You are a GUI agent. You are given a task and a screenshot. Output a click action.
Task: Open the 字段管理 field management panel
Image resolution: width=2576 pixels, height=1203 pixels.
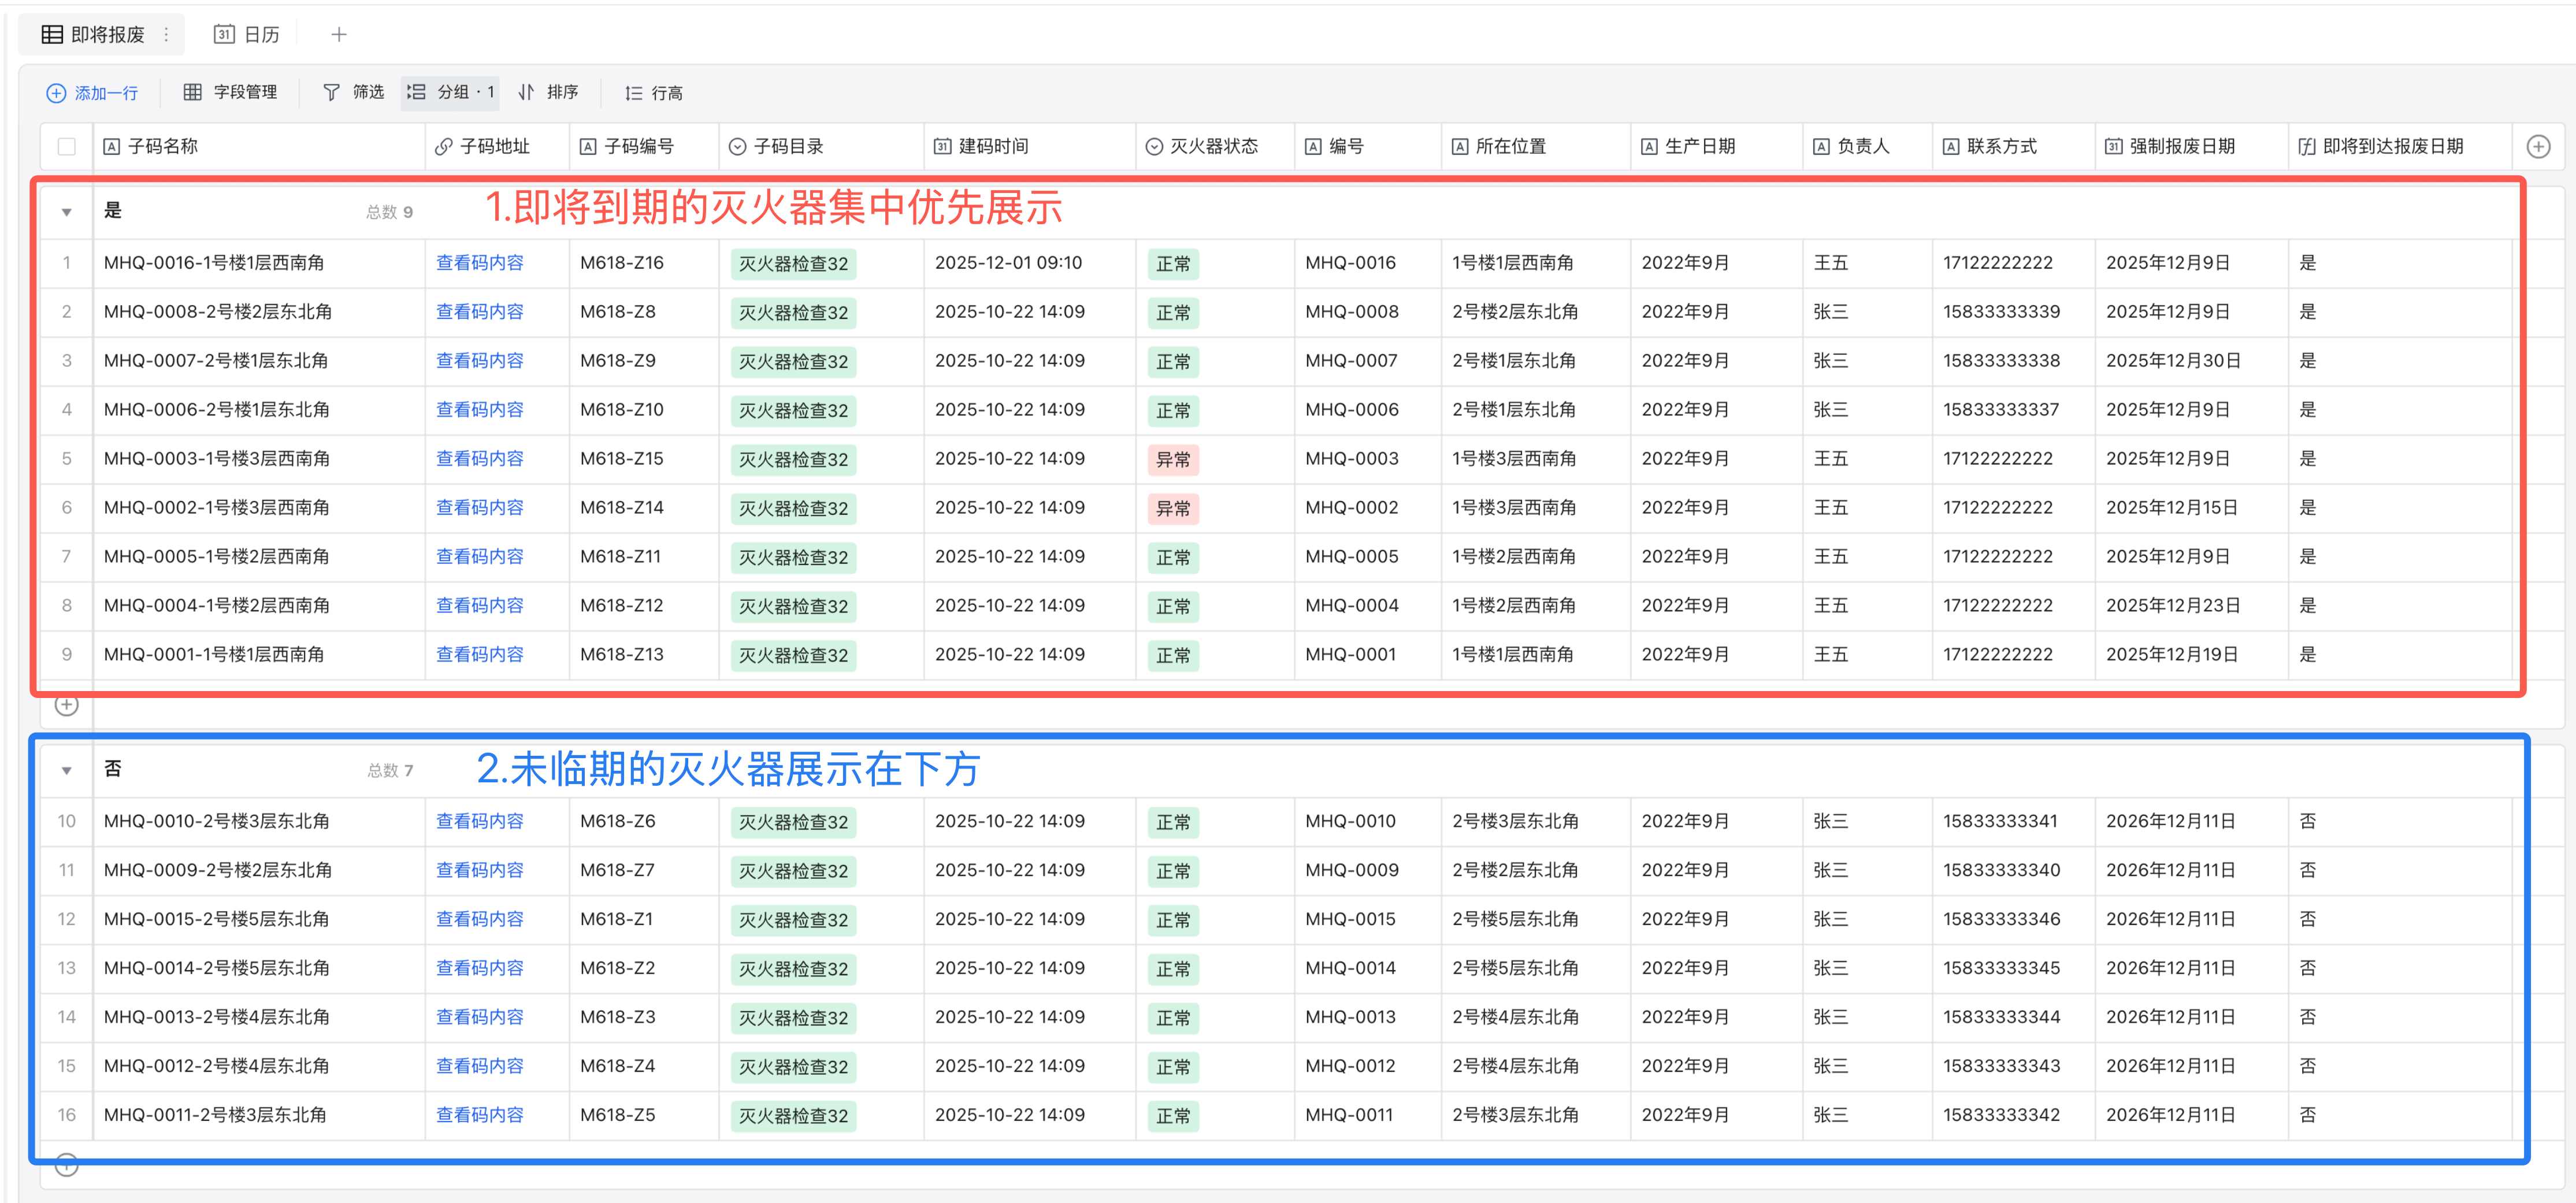click(193, 92)
